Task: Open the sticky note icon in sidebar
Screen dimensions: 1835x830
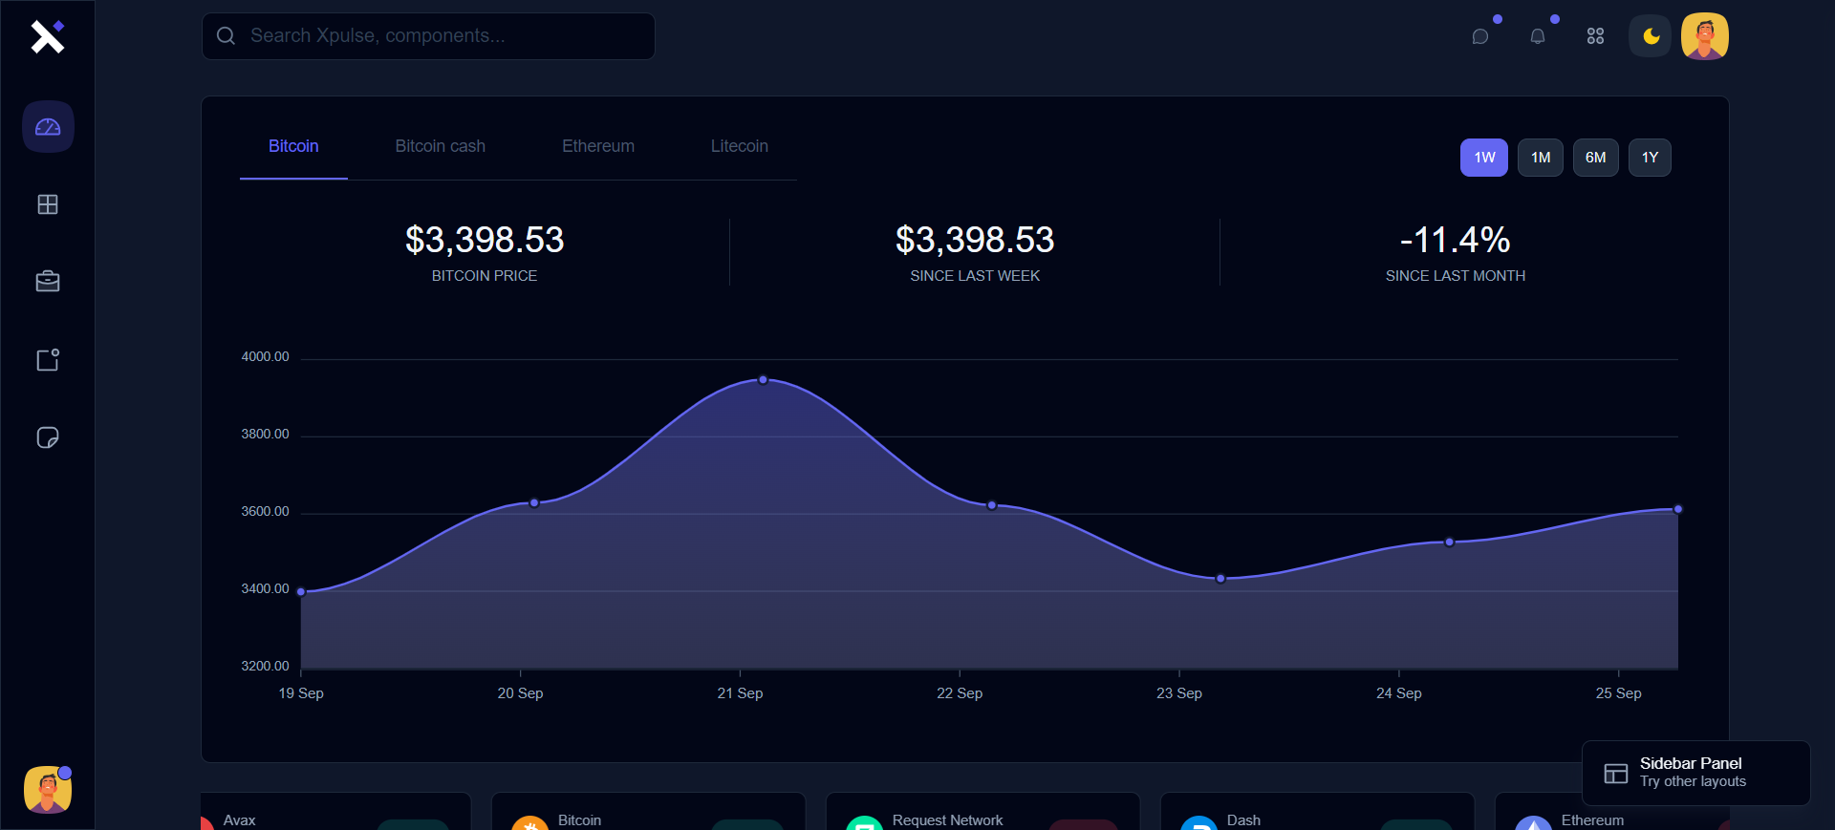Action: click(x=48, y=437)
